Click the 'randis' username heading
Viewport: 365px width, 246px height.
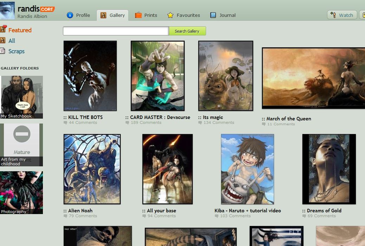click(28, 9)
